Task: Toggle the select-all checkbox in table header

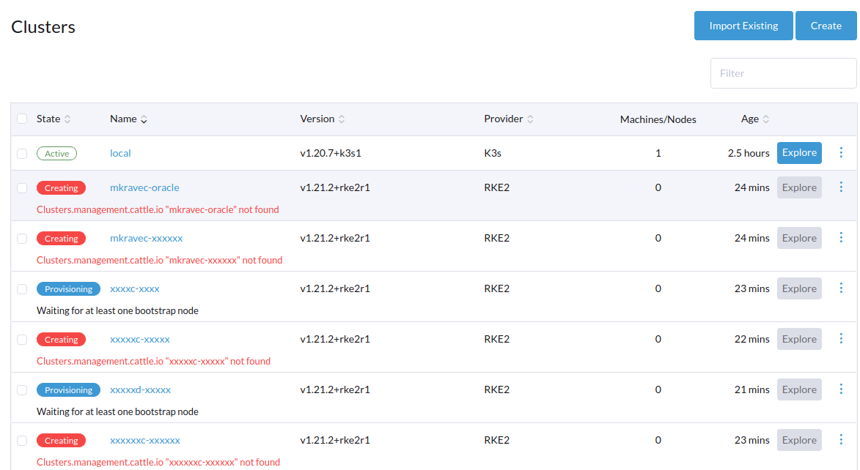Action: click(22, 119)
